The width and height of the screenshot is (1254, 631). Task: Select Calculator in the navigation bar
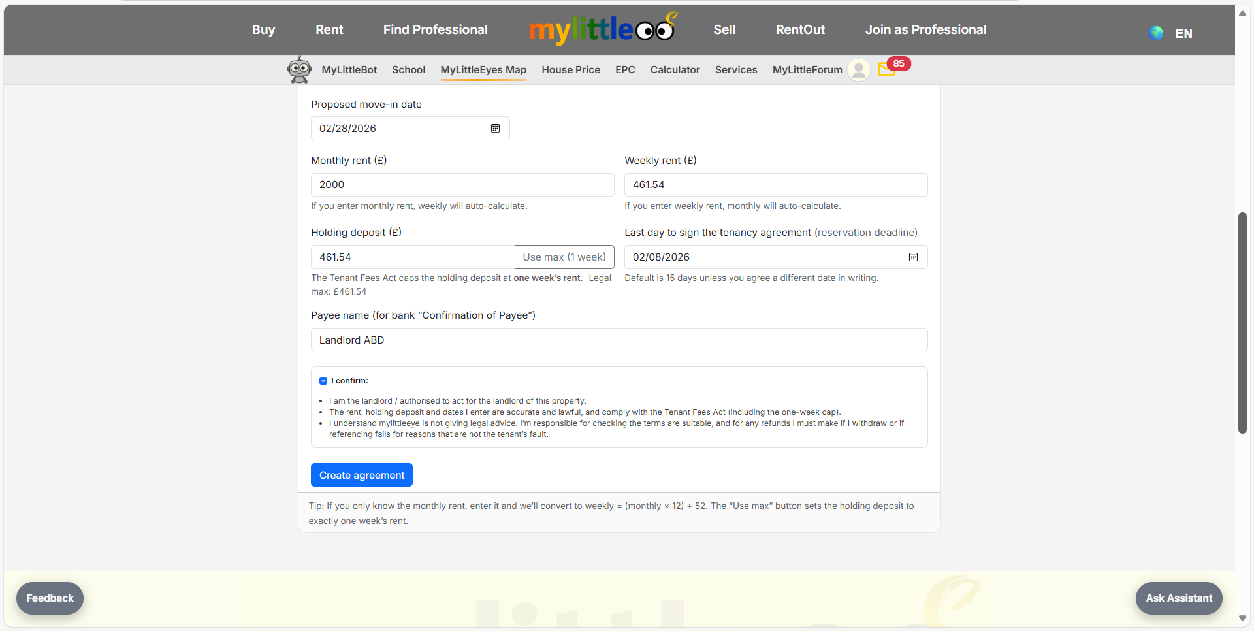coord(675,70)
